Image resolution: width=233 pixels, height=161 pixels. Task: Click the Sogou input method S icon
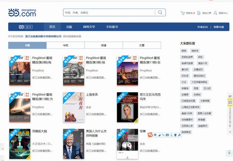pos(150,135)
